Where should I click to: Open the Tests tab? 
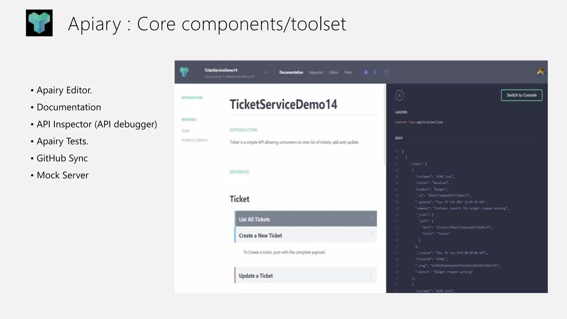[x=348, y=72]
